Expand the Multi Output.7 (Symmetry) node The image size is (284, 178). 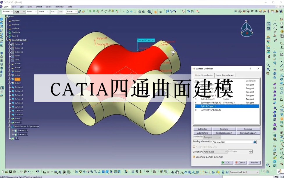(9, 126)
